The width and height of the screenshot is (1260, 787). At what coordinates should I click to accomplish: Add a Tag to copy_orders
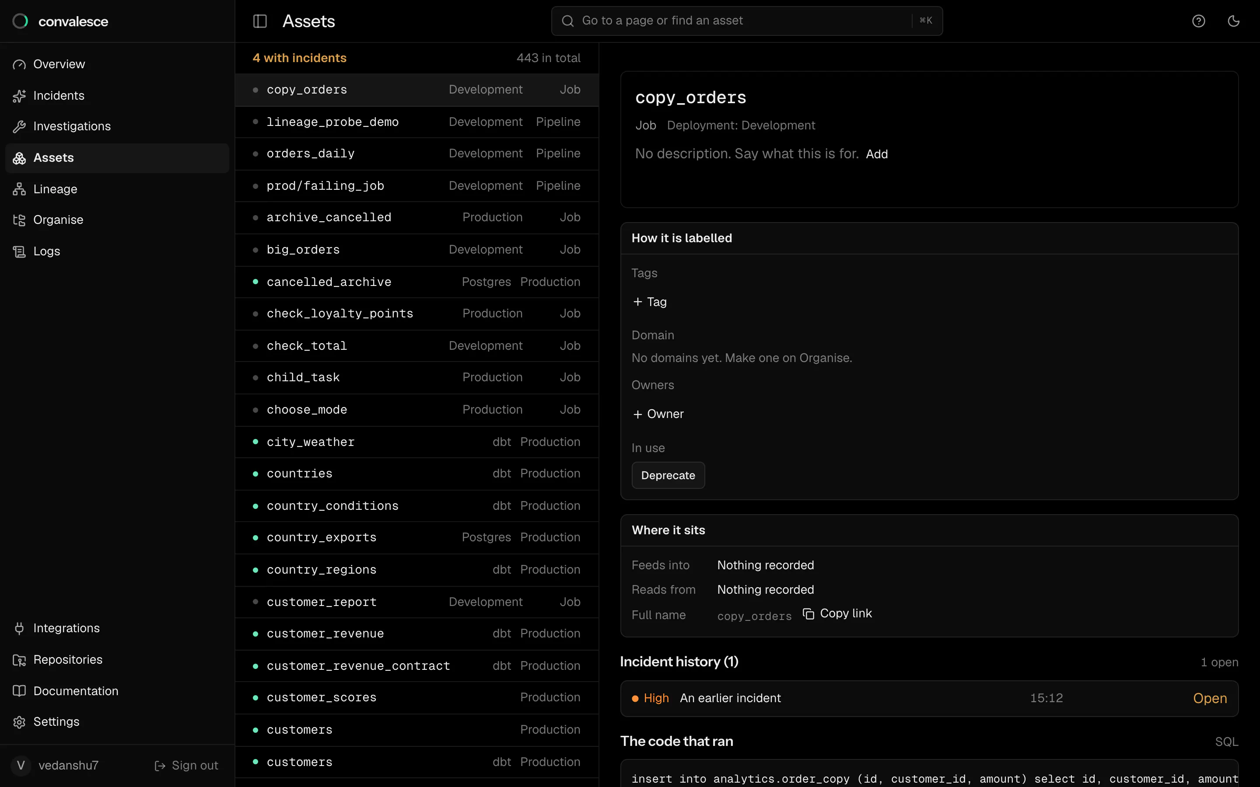[x=650, y=302]
